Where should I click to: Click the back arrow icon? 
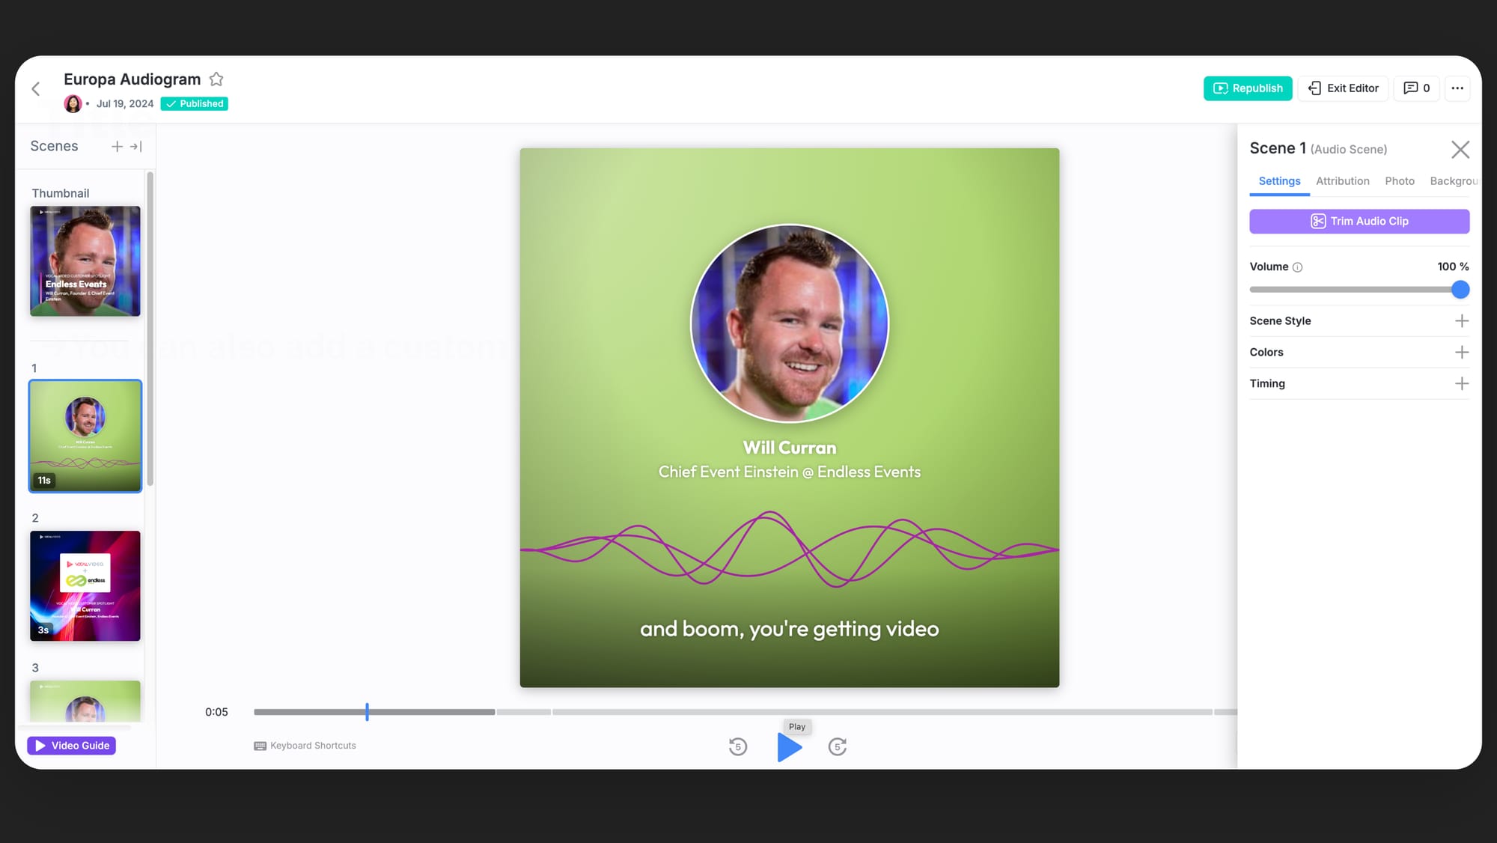click(36, 89)
